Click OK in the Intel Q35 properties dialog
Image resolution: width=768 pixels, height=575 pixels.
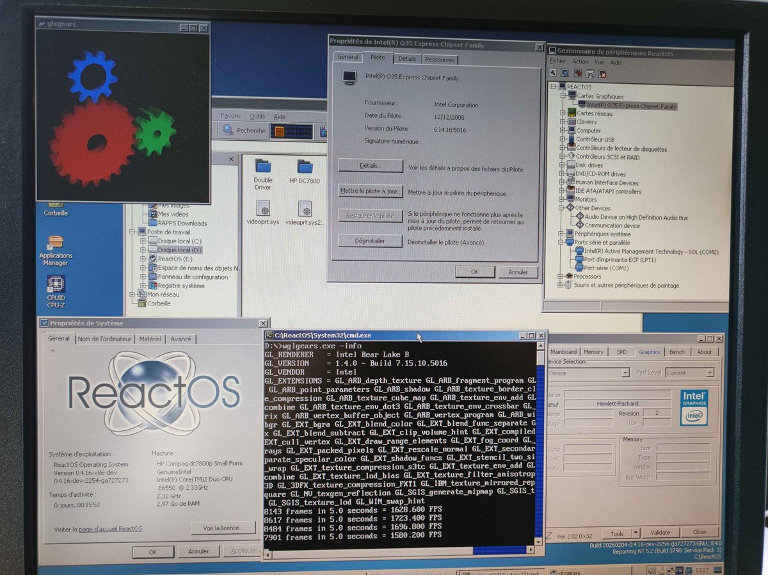(475, 271)
